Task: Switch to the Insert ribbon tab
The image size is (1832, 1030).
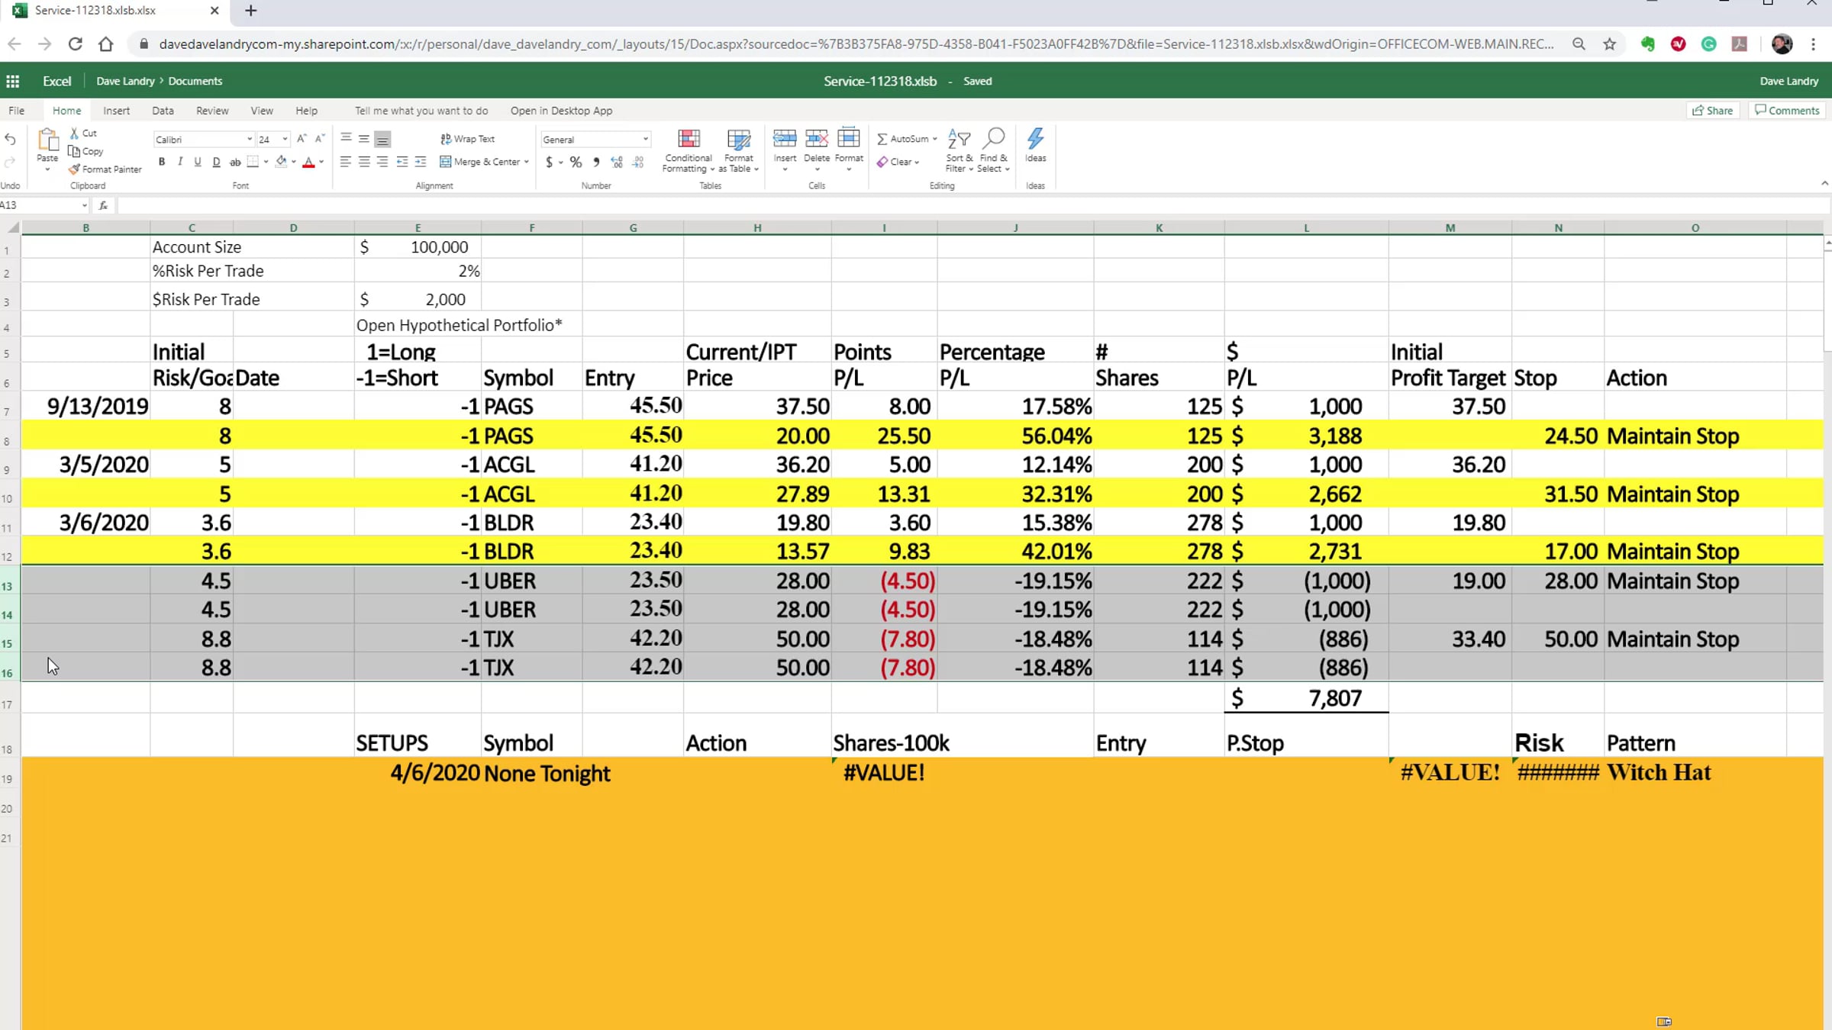Action: tap(116, 111)
